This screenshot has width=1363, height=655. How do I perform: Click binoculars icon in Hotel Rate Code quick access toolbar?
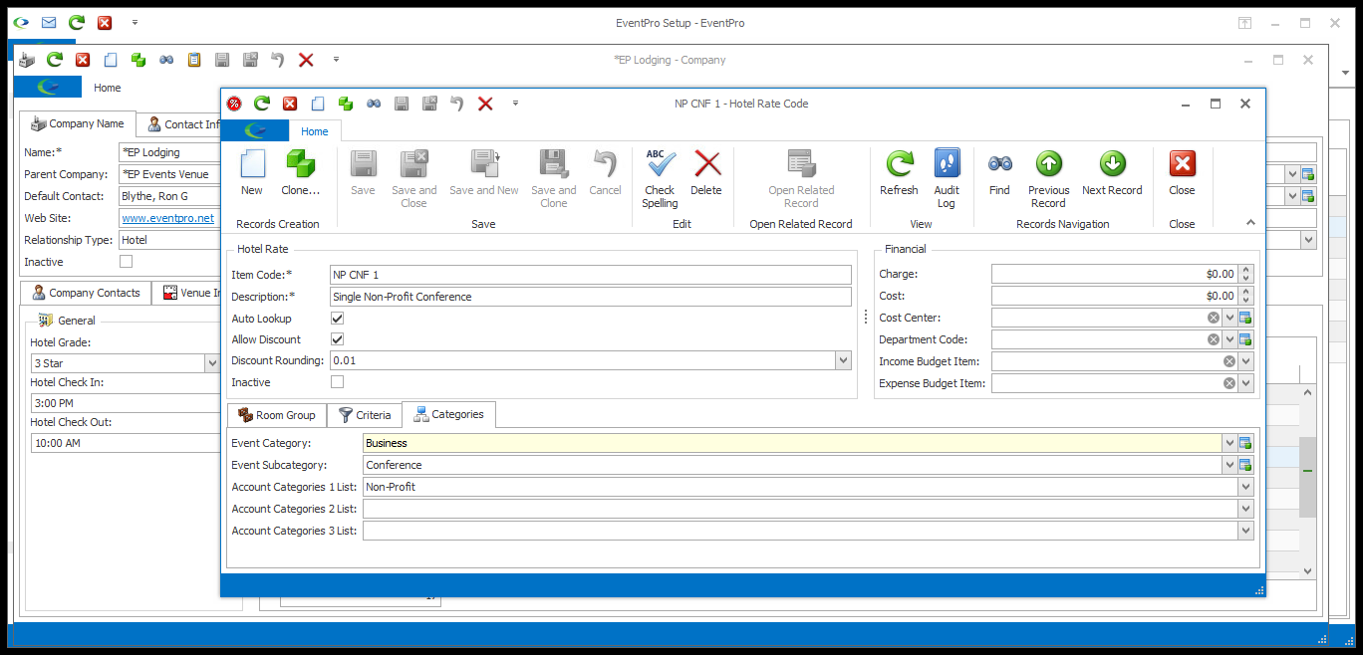tap(374, 104)
